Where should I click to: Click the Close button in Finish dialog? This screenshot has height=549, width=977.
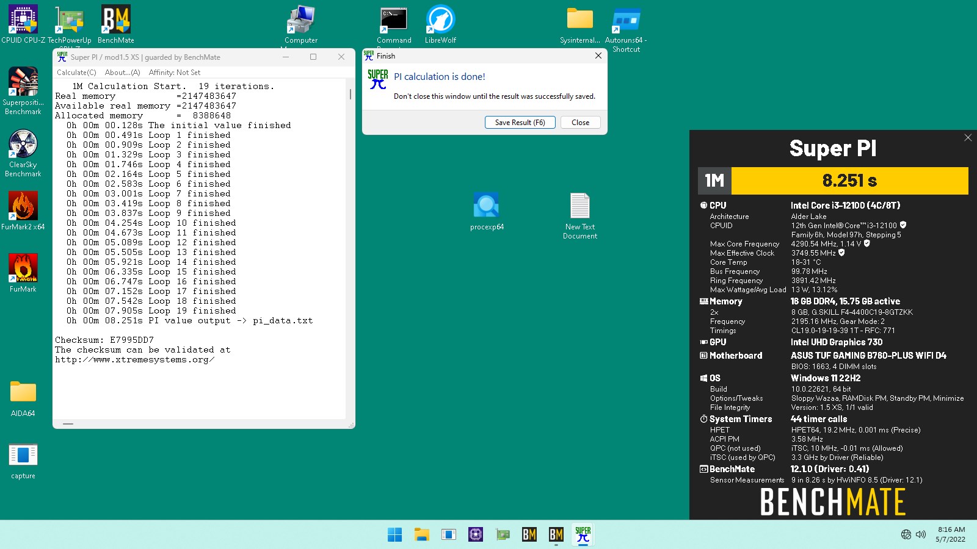click(580, 122)
